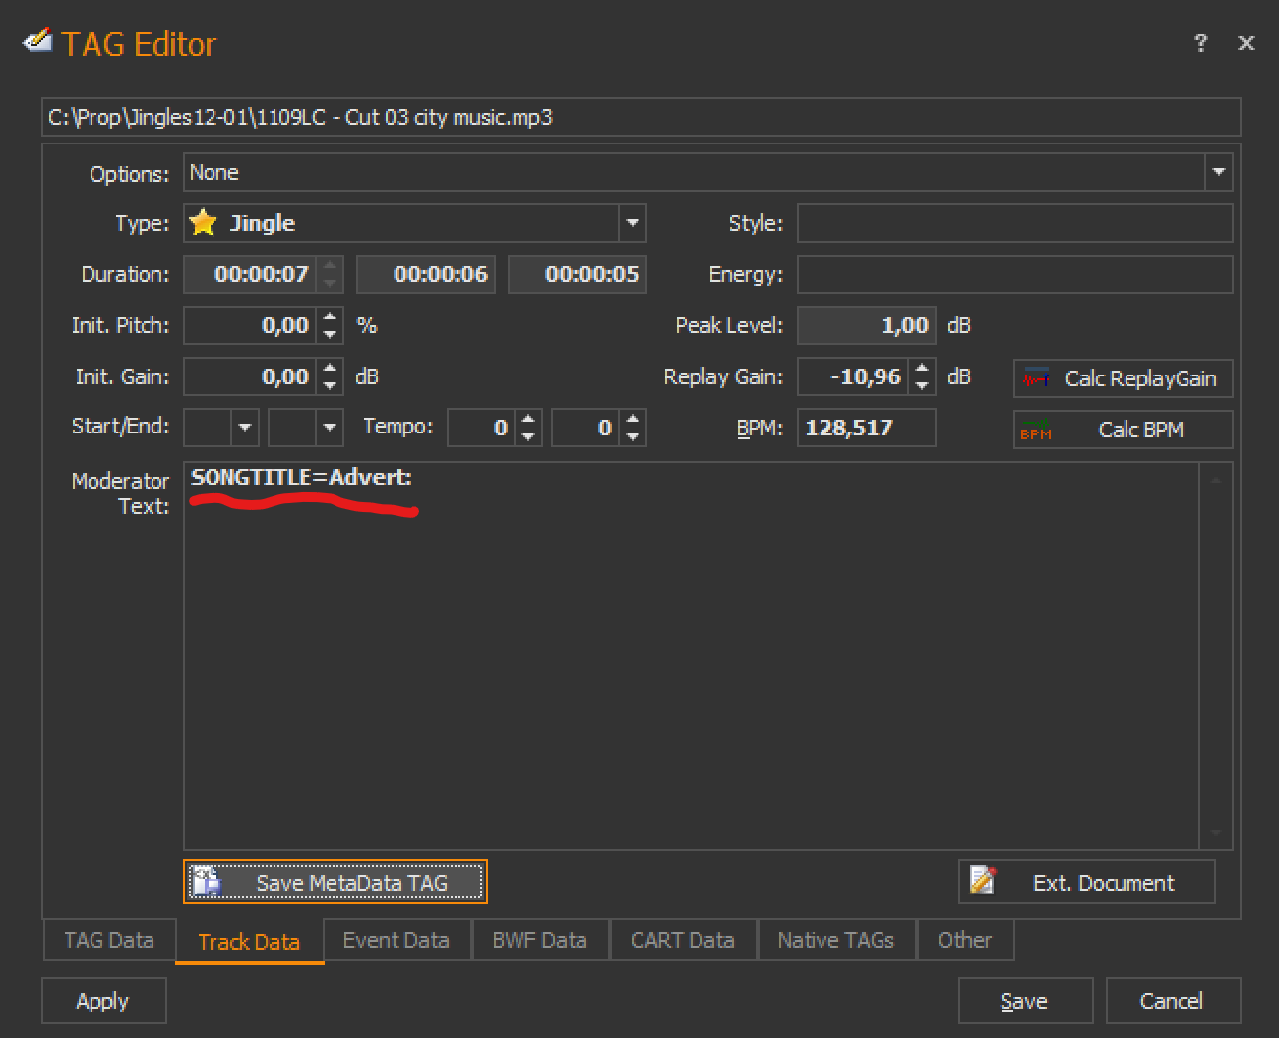Click the TAG Editor pencil icon in title
This screenshot has width=1279, height=1038.
[x=37, y=42]
